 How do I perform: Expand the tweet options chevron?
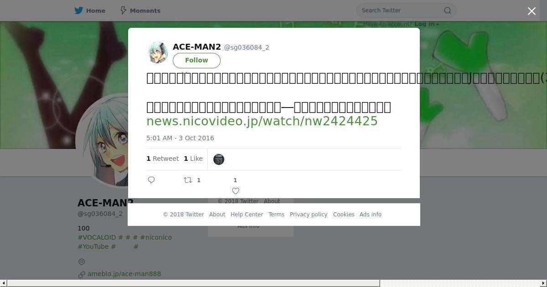tap(185, 73)
